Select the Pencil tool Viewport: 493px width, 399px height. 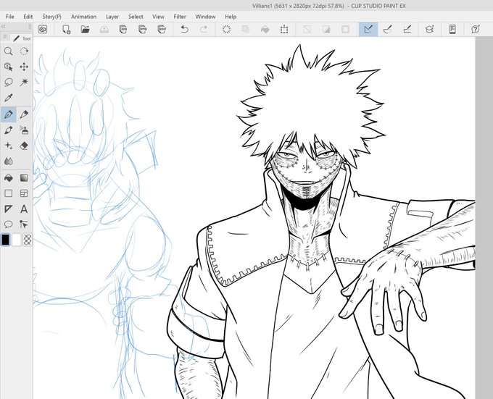24,114
